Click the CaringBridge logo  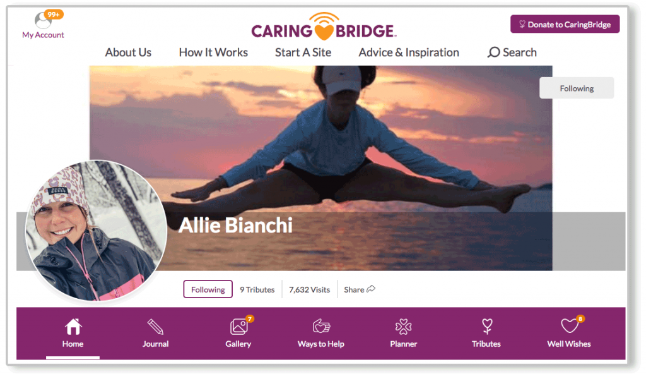(324, 27)
